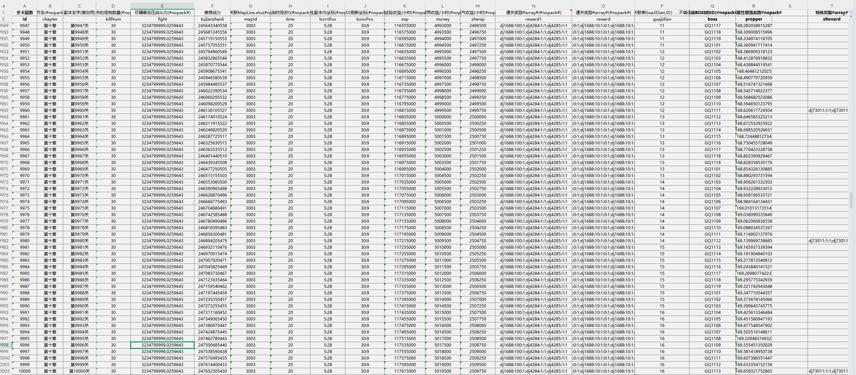Select row 2 header

coord(4,19)
